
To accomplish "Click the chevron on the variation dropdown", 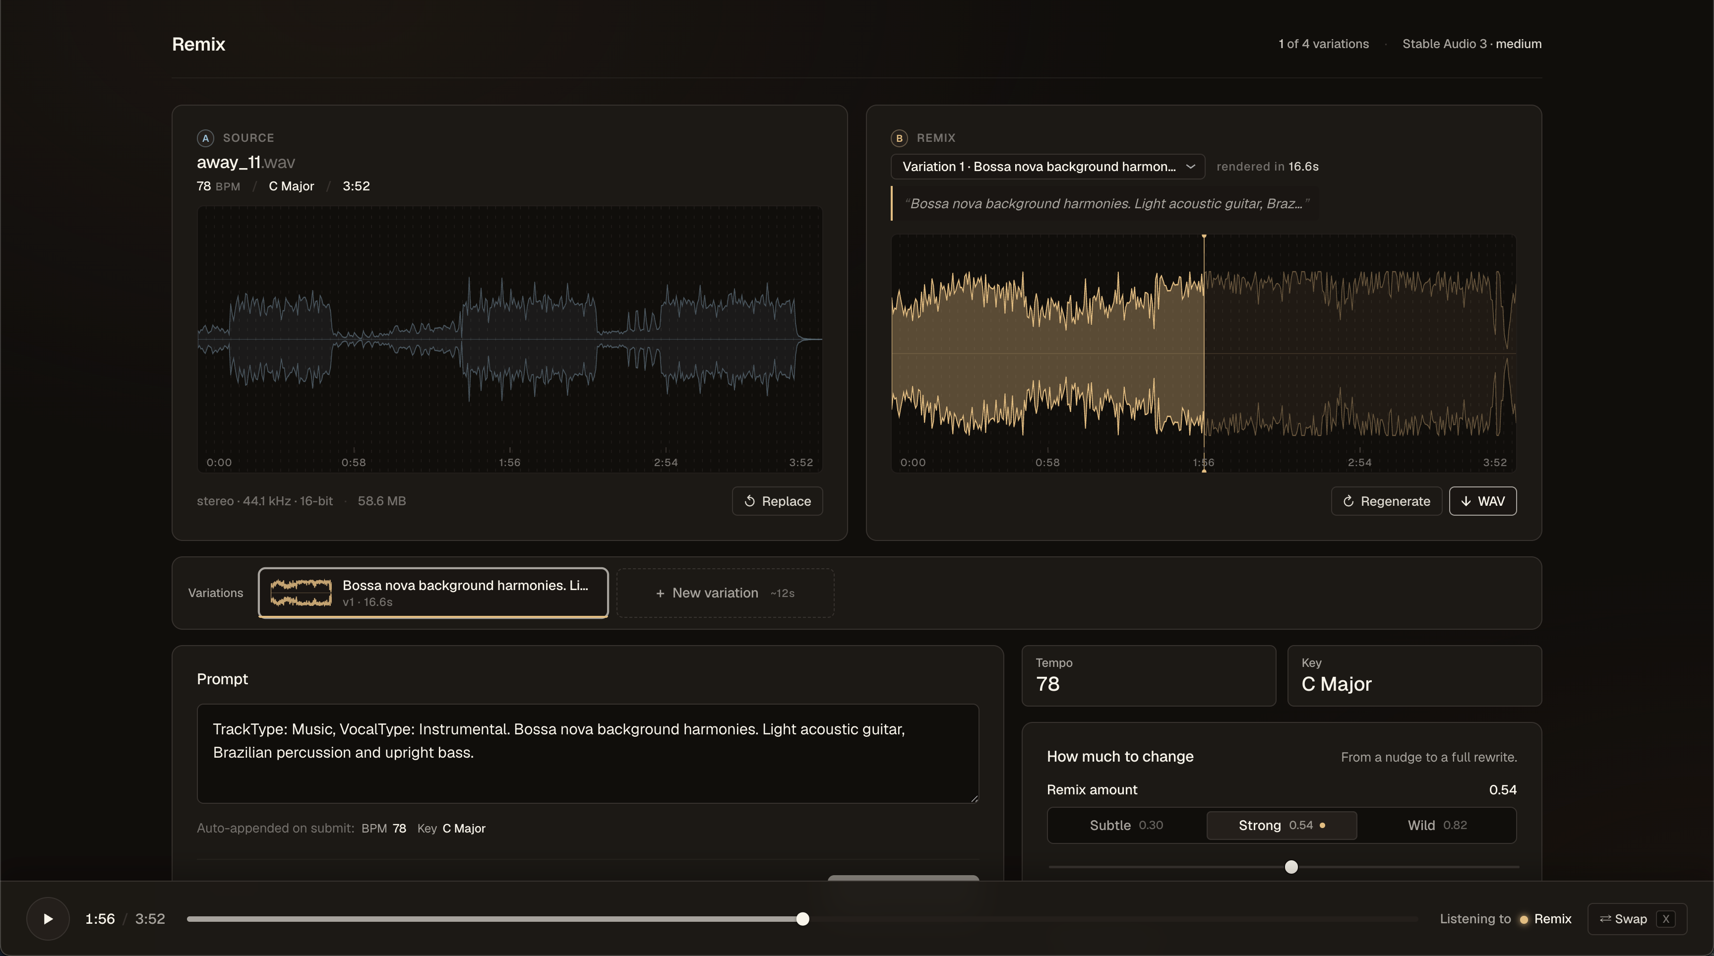I will (x=1190, y=166).
